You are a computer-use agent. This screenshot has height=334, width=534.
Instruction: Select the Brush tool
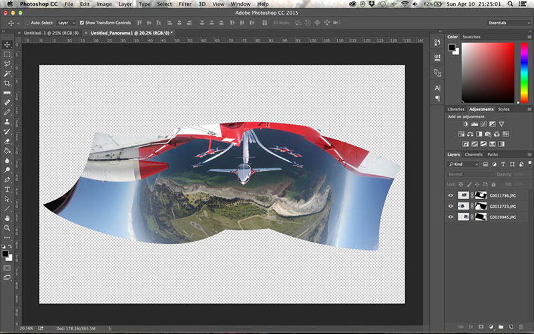click(7, 112)
